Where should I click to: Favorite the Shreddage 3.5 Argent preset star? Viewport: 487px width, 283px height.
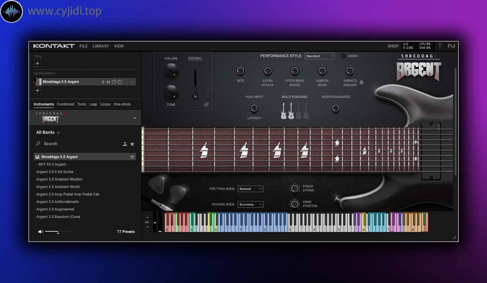(132, 157)
